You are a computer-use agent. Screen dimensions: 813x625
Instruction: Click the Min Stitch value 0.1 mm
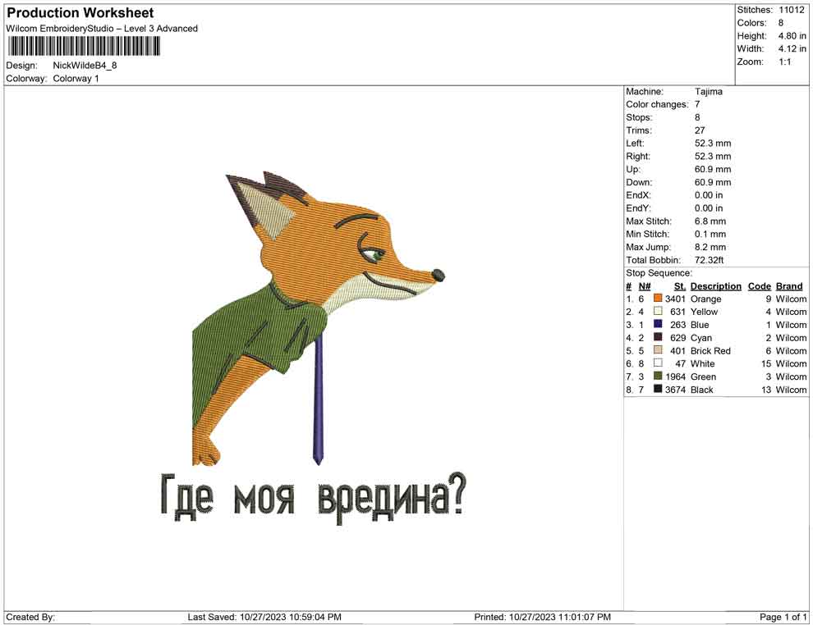pyautogui.click(x=710, y=234)
